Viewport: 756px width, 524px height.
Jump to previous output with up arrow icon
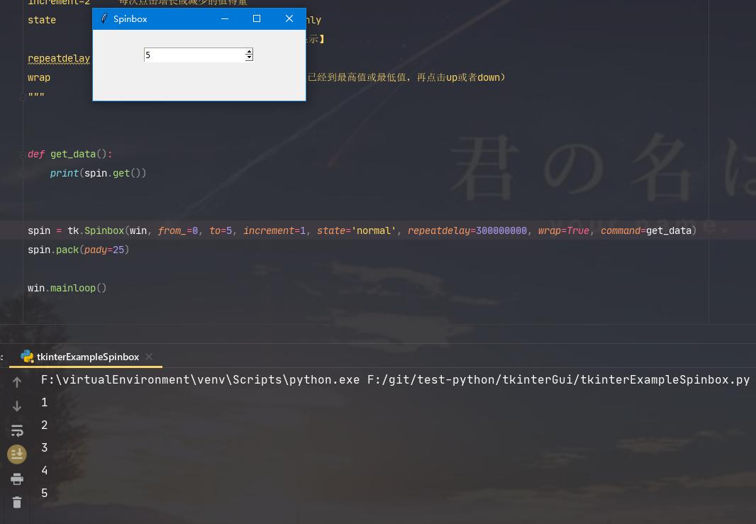pos(17,381)
